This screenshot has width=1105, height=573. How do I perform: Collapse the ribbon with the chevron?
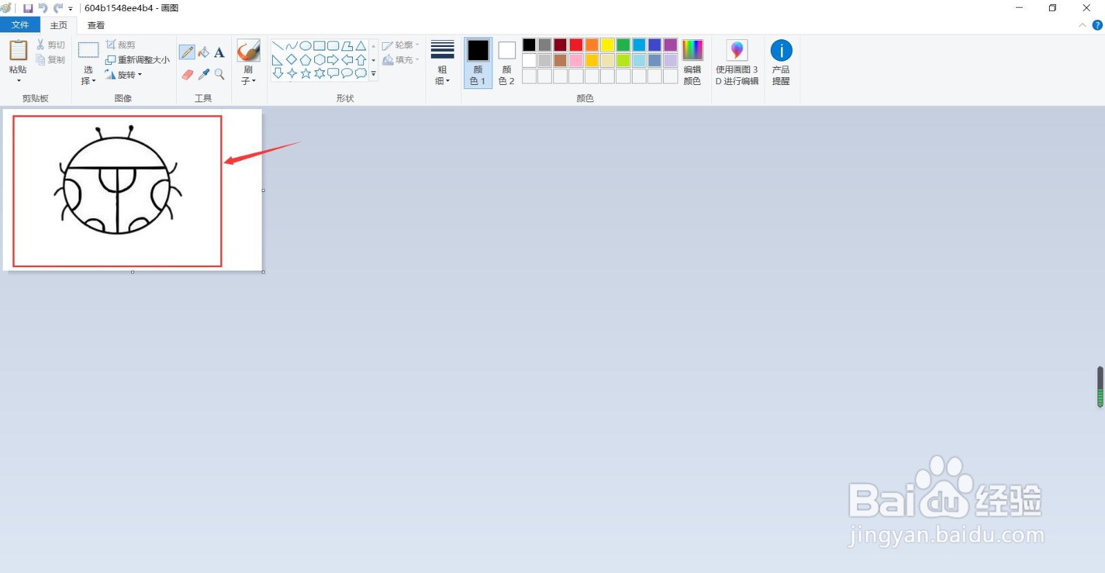point(1082,26)
